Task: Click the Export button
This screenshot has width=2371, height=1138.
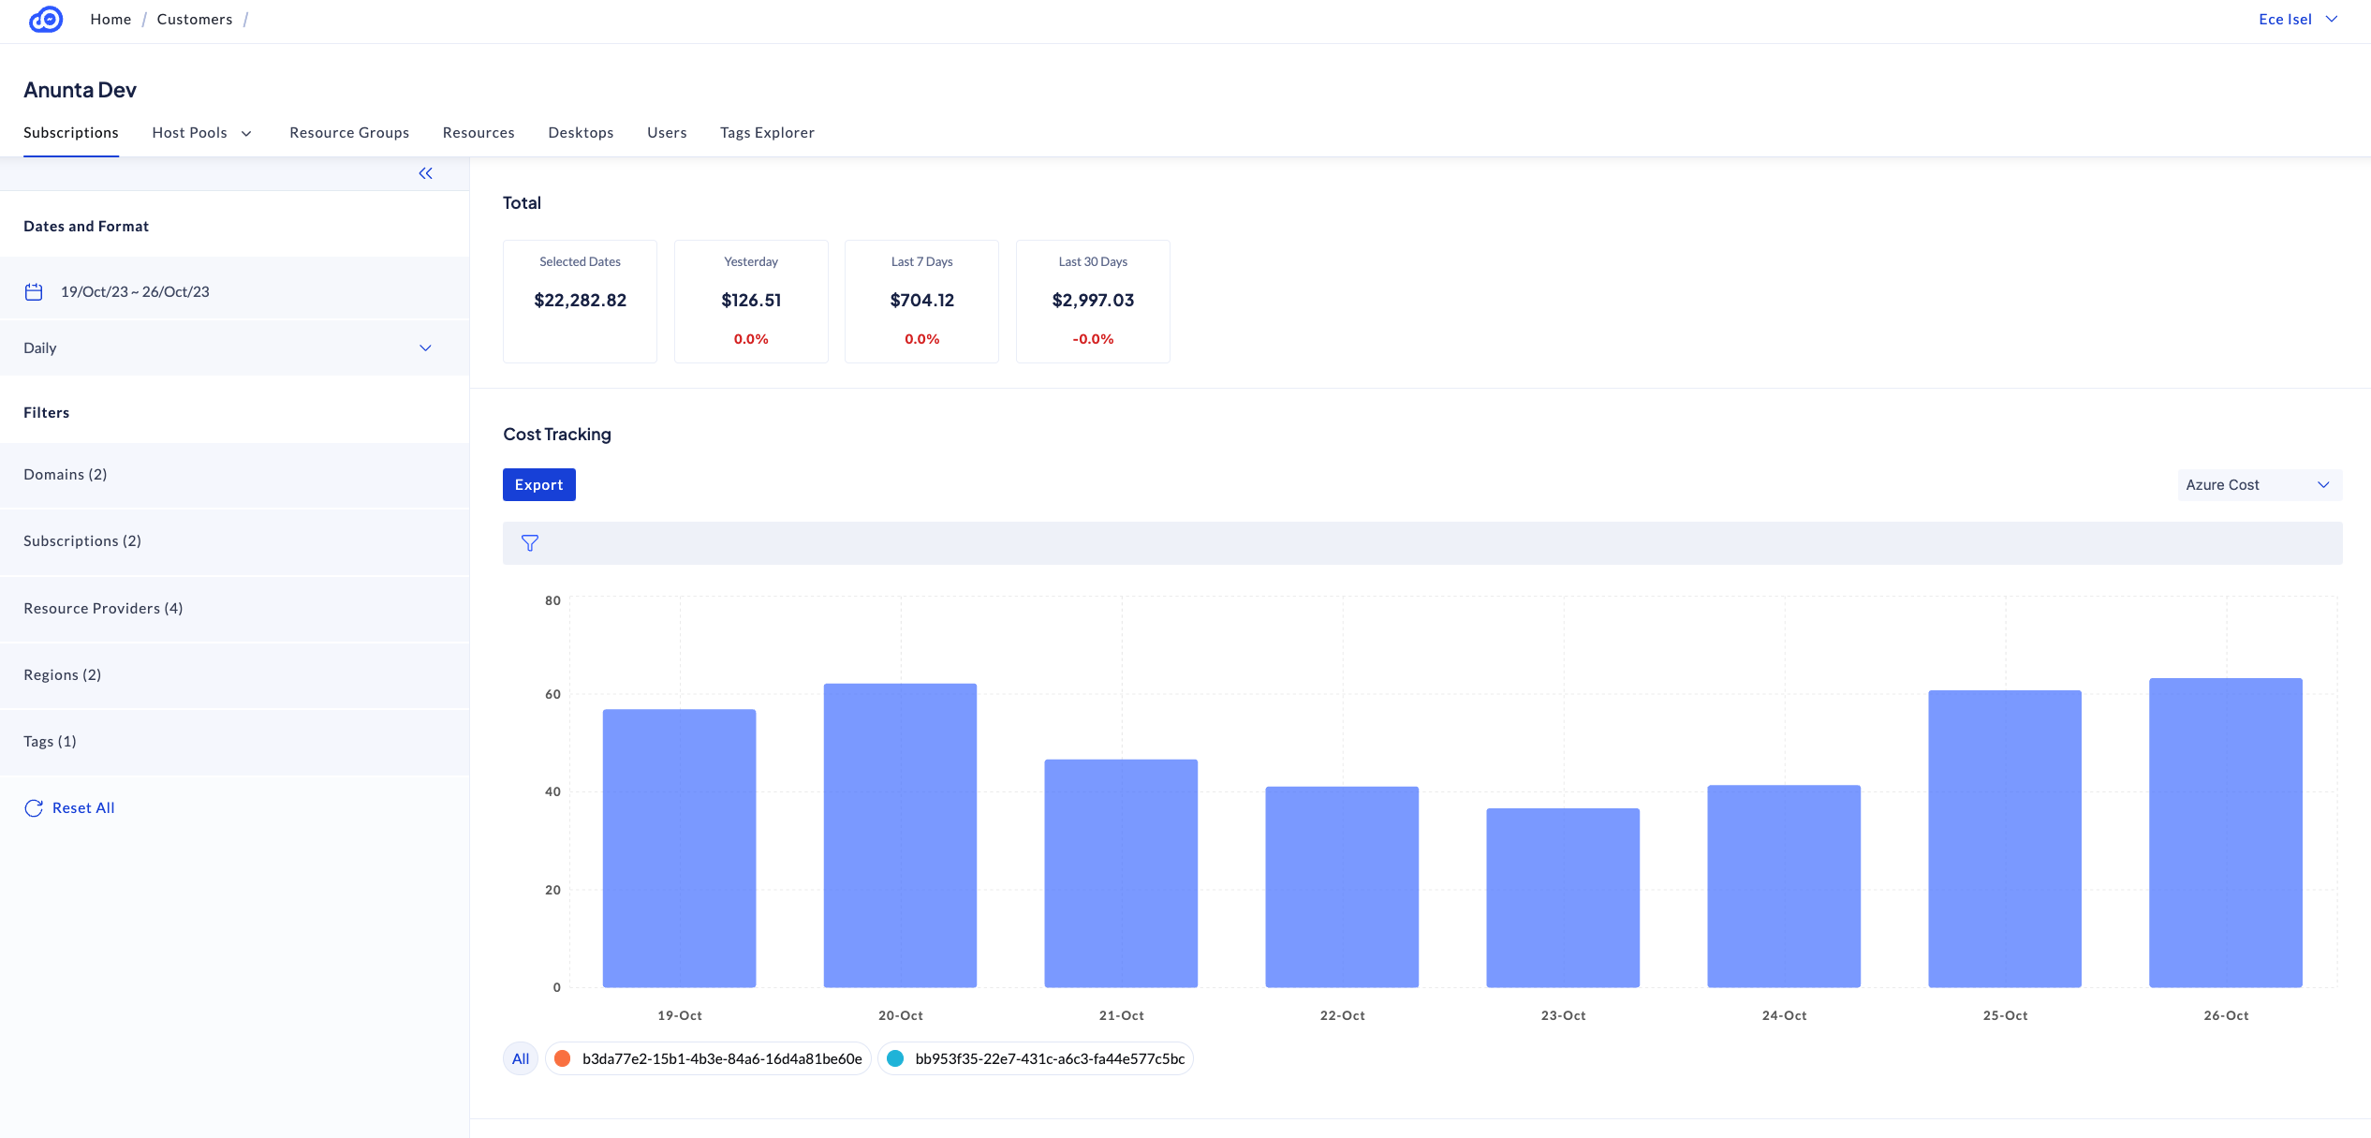Action: point(538,485)
